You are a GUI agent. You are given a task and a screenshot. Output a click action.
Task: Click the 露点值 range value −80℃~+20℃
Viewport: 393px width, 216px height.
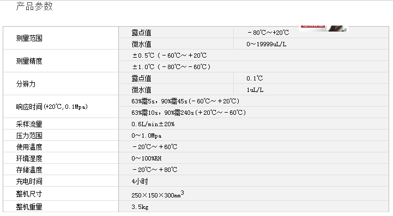(268, 33)
